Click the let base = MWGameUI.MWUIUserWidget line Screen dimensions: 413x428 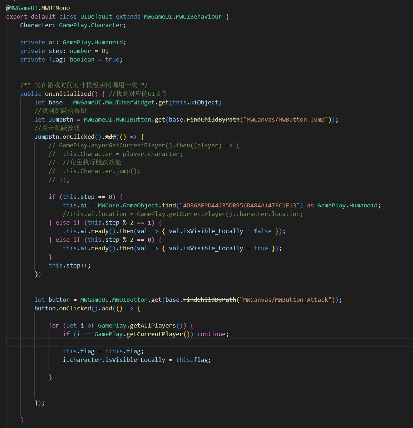point(128,102)
